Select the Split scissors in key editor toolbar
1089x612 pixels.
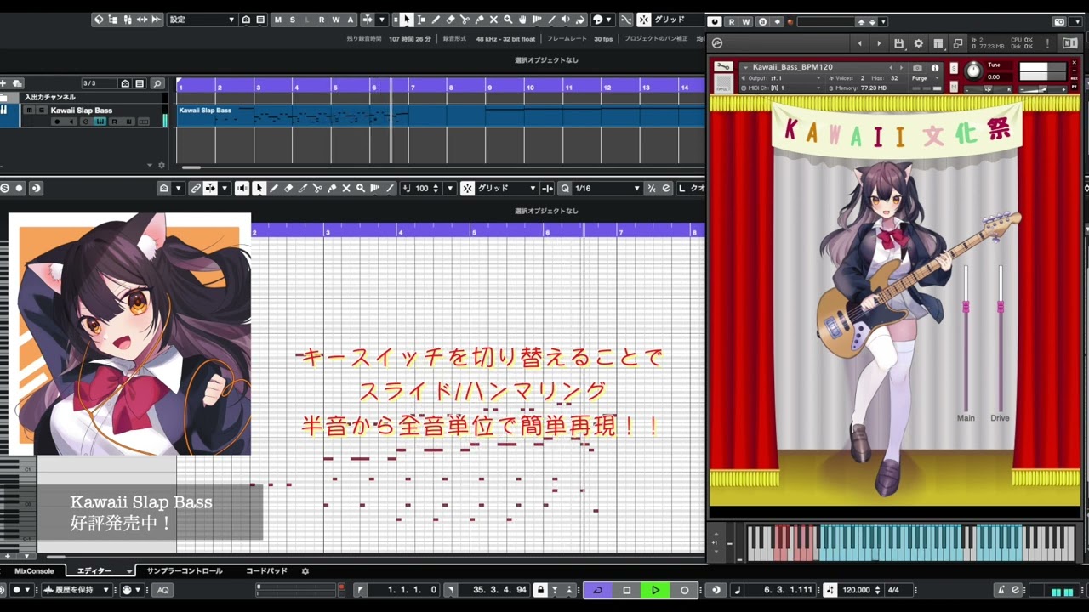pos(317,189)
